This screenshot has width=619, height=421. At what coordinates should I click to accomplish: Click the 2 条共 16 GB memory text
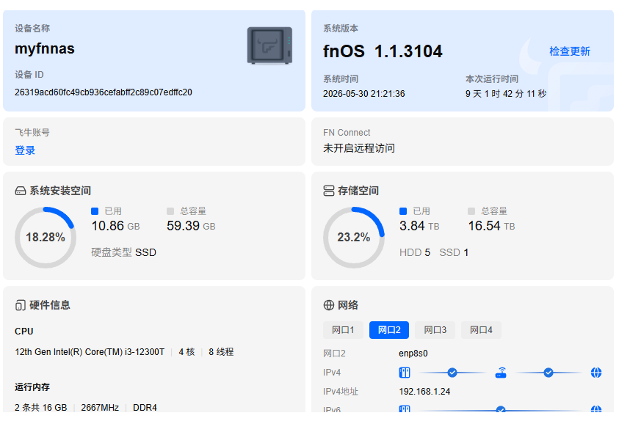(x=41, y=407)
